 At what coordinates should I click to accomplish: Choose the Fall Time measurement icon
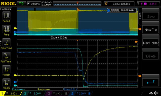coord(6,56)
